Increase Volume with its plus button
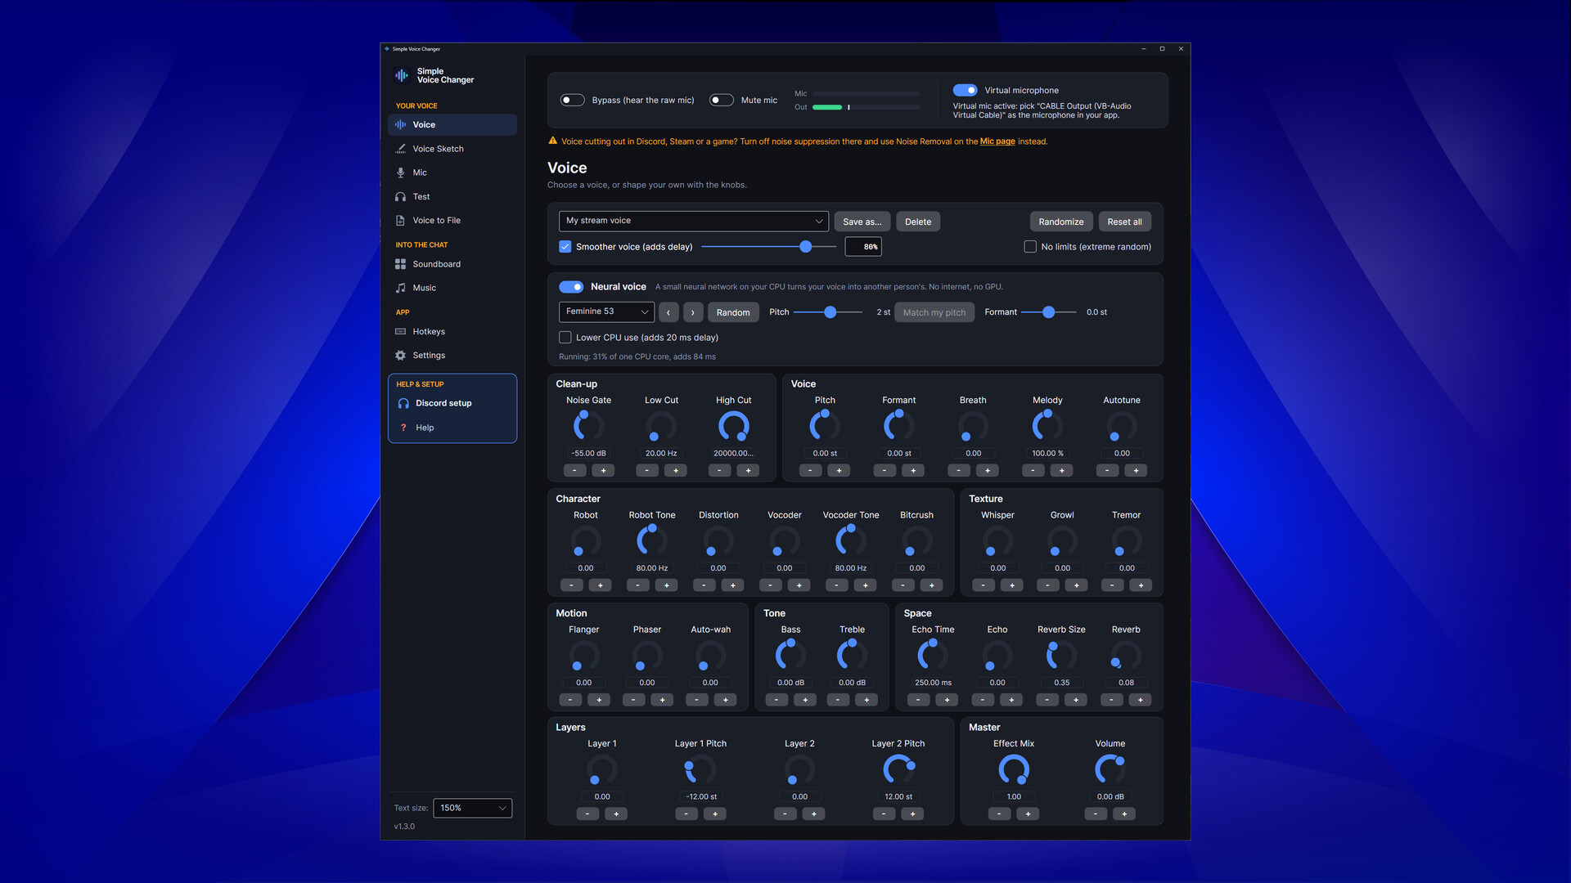1571x883 pixels. point(1124,814)
